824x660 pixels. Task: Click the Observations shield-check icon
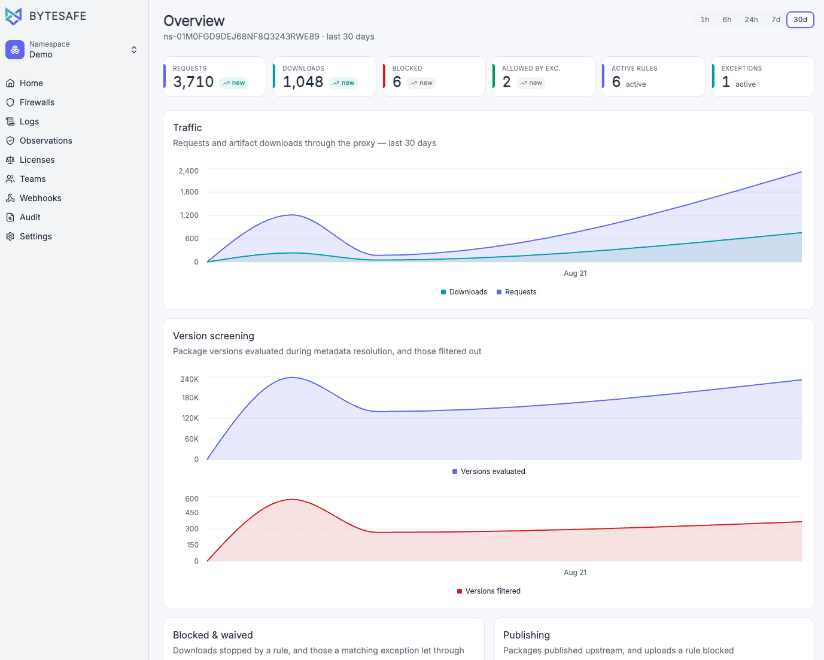tap(10, 141)
